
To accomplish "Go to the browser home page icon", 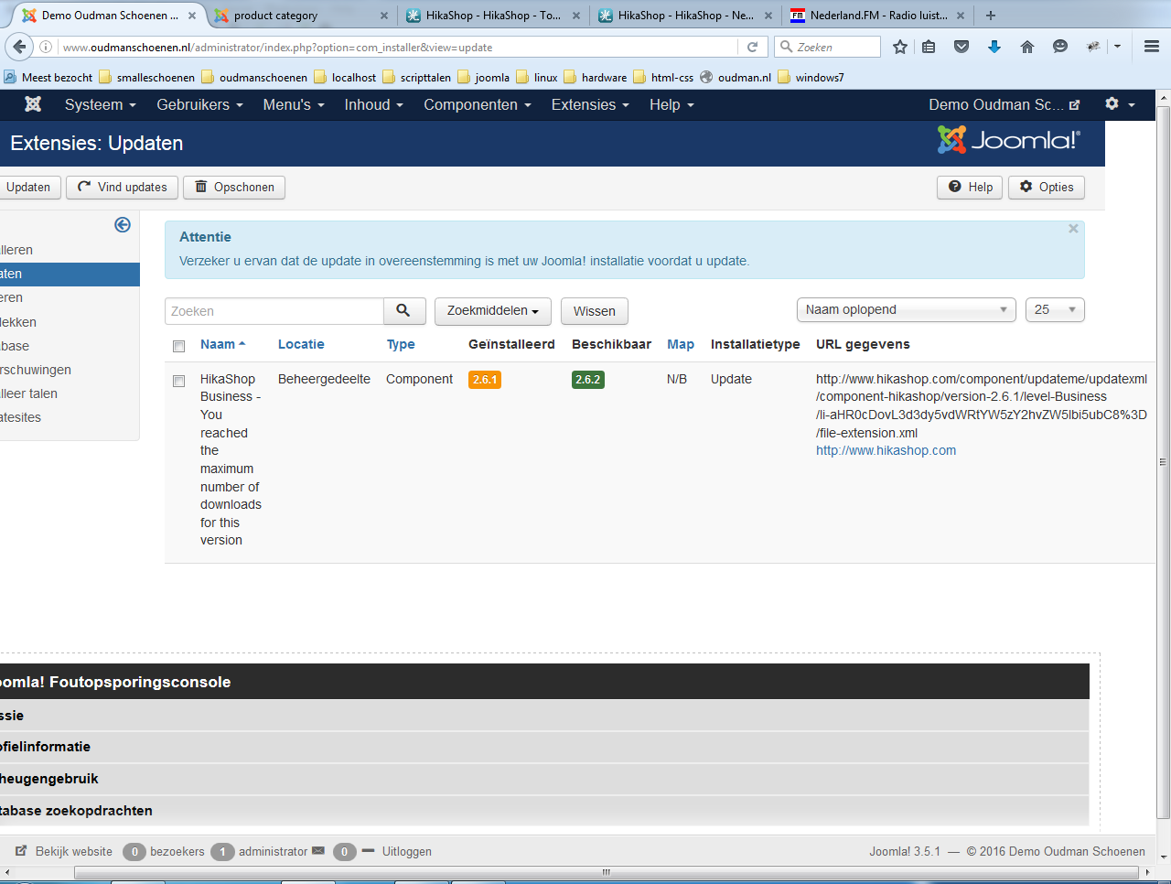I will pos(1027,47).
